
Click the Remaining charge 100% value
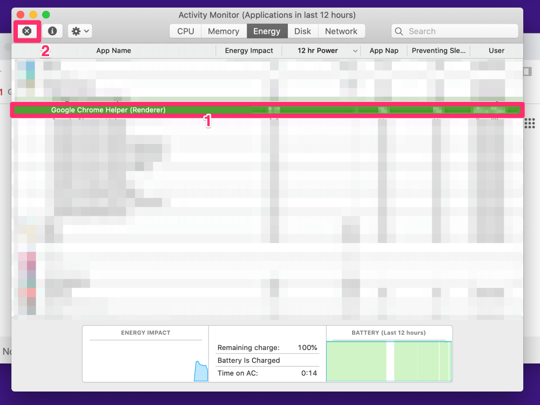308,348
